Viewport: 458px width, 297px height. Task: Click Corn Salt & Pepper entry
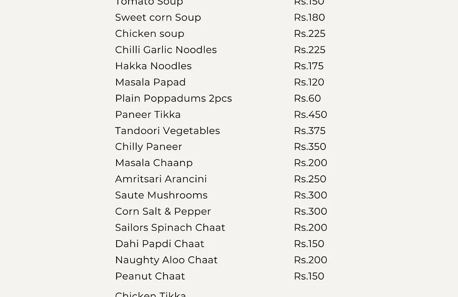[x=163, y=211]
